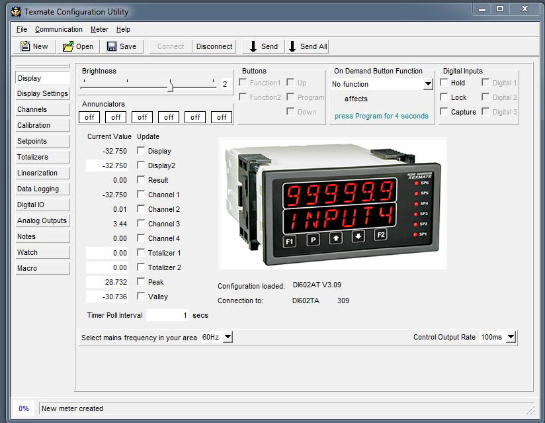
Task: Click the Send All down-arrow icon
Action: click(292, 46)
